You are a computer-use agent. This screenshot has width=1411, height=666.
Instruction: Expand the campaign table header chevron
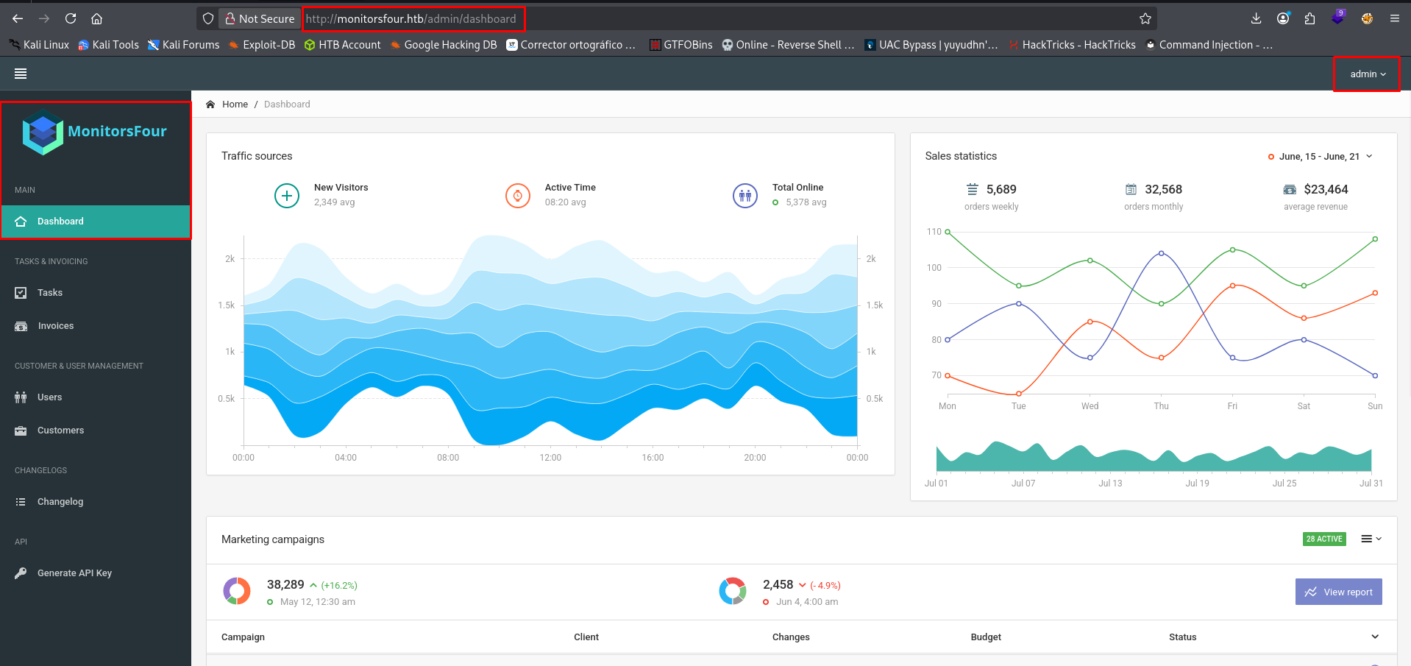(1375, 637)
